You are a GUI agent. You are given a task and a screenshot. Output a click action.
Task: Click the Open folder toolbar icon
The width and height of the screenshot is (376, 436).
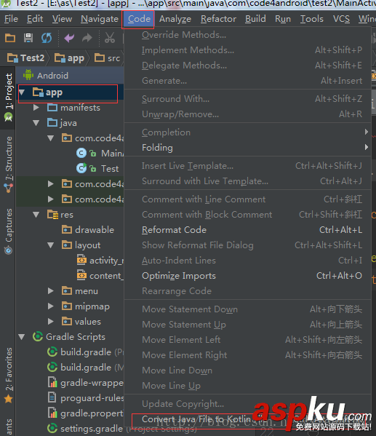pyautogui.click(x=10, y=38)
